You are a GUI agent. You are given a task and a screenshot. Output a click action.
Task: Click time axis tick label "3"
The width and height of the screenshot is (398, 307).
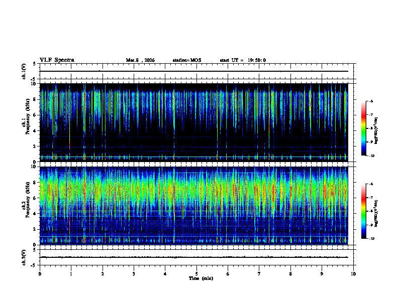click(134, 274)
